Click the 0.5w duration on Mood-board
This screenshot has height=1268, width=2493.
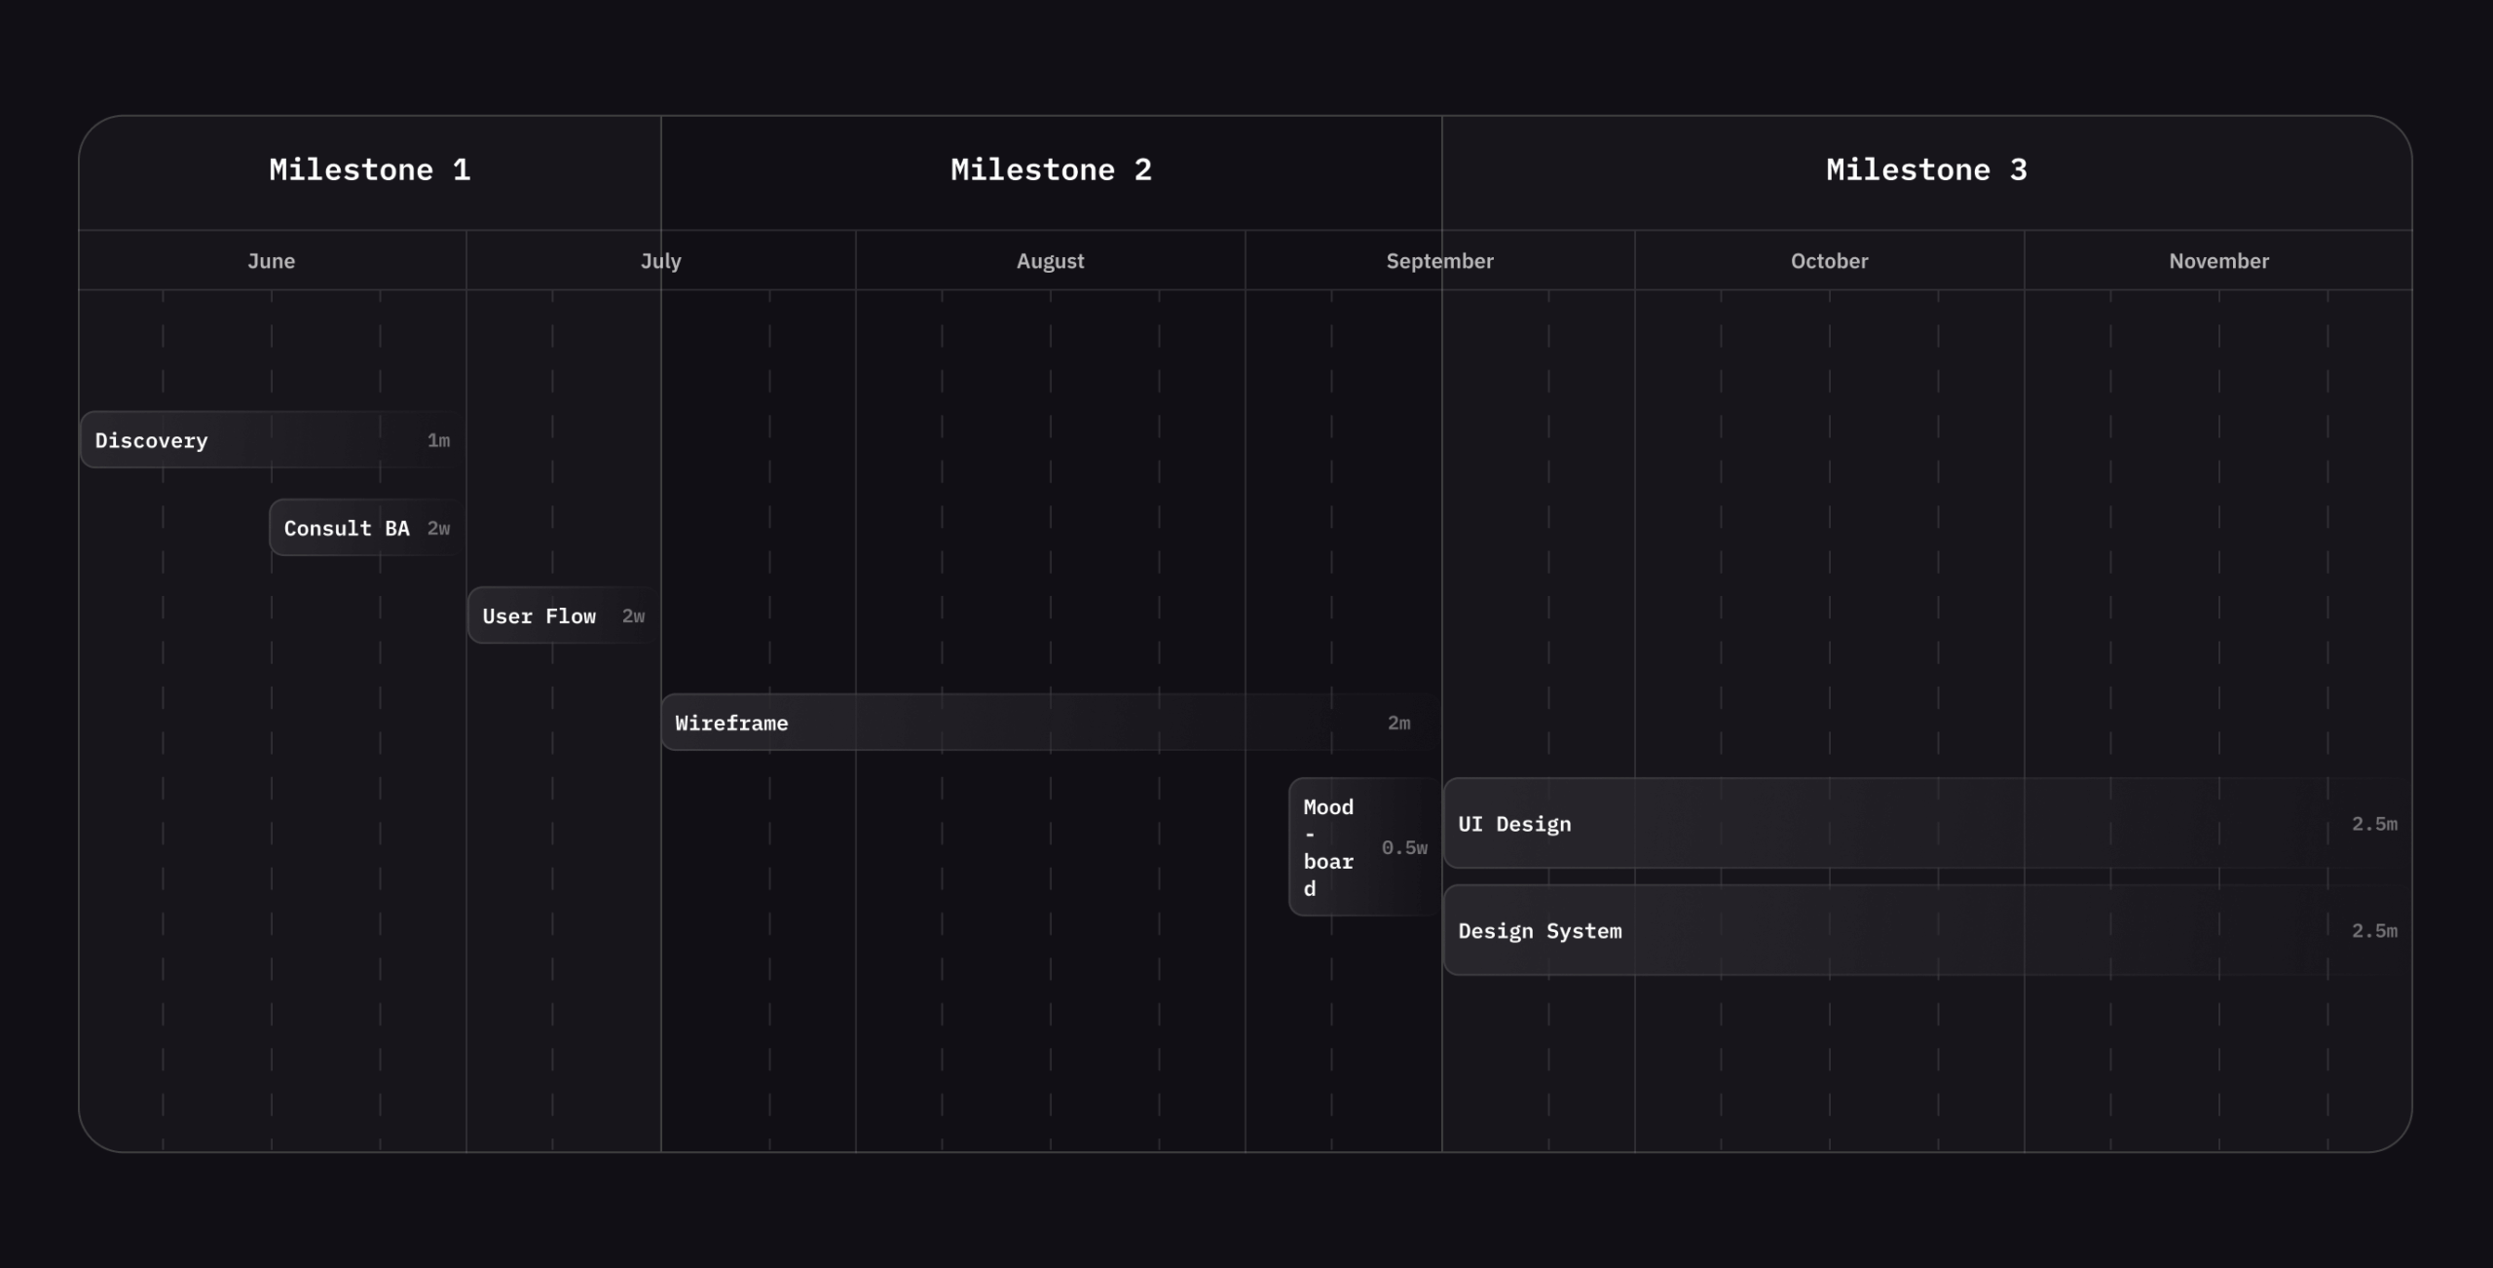click(1404, 847)
